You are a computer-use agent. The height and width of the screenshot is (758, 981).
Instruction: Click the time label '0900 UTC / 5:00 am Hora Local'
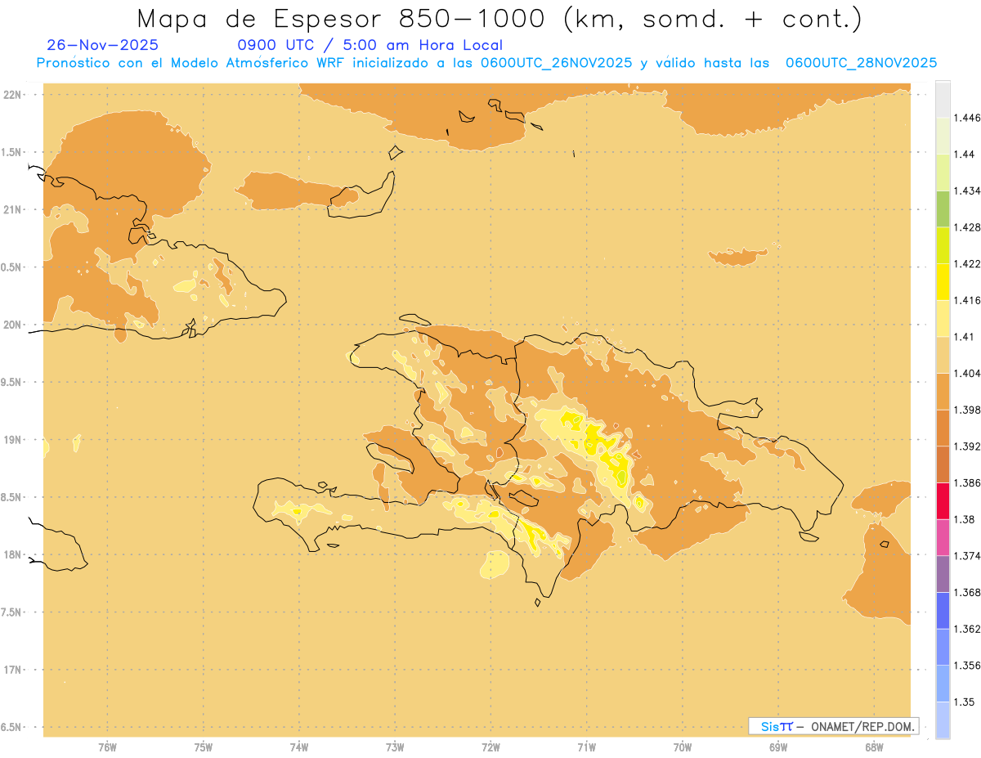coord(370,45)
